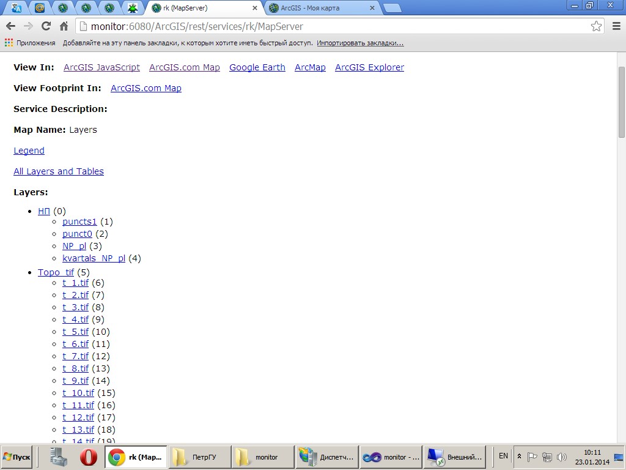
Task: Open the t_1.tif layer link
Action: point(75,283)
